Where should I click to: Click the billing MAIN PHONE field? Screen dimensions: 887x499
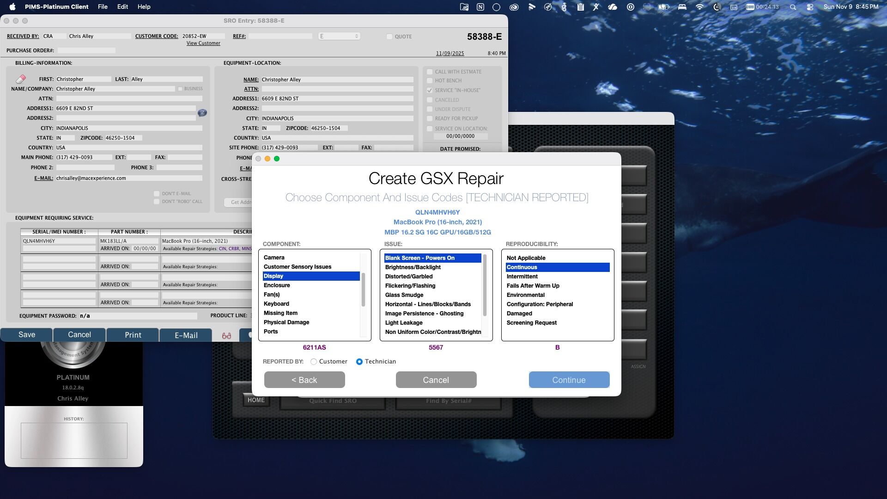(x=84, y=157)
